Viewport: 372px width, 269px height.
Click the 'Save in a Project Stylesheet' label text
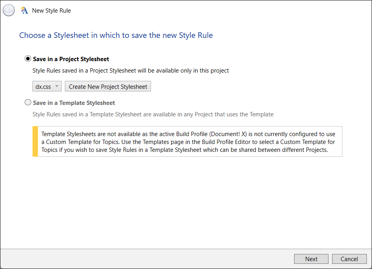(x=71, y=59)
